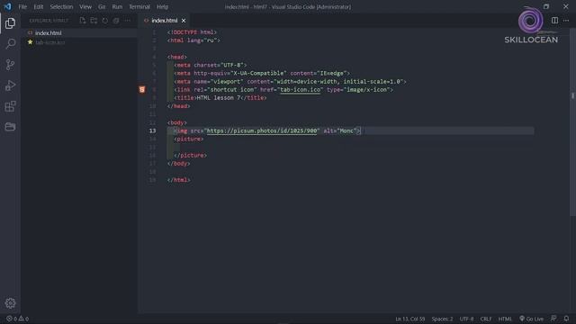Click New File icon in Explorer header

(x=83, y=21)
